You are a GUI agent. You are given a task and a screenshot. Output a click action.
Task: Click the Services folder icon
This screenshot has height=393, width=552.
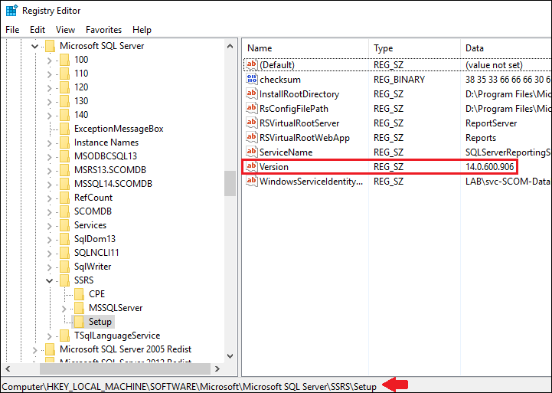tap(64, 225)
